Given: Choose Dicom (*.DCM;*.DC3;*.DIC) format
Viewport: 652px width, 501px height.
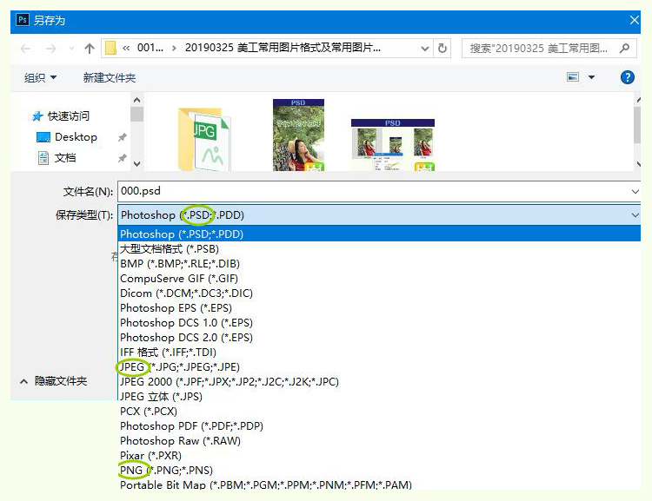Looking at the screenshot, I should pos(379,293).
